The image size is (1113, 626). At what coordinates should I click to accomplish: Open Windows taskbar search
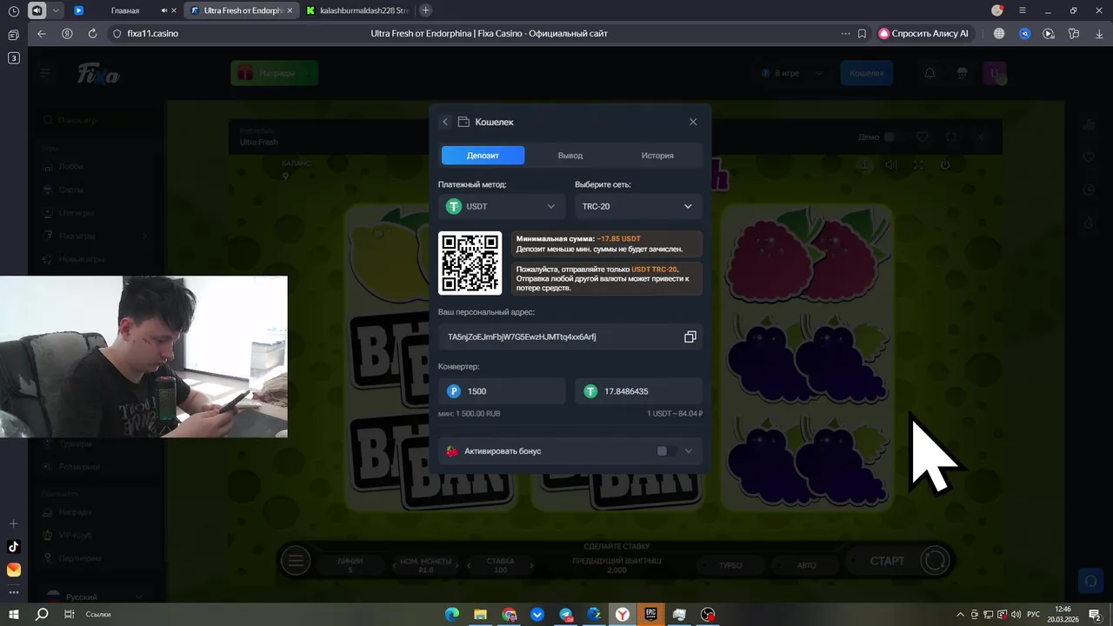point(42,614)
